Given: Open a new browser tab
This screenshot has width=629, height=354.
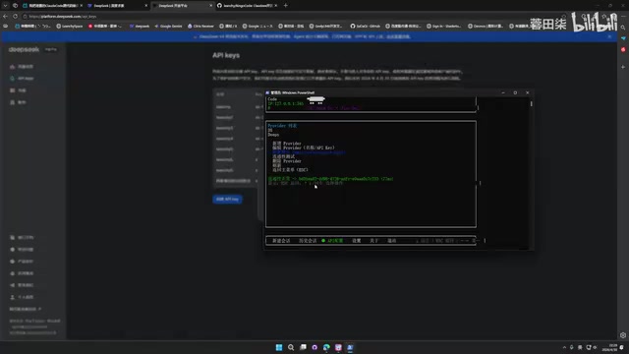Looking at the screenshot, I should tap(286, 6).
